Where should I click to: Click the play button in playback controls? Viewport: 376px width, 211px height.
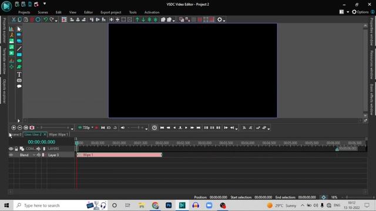click(x=186, y=128)
